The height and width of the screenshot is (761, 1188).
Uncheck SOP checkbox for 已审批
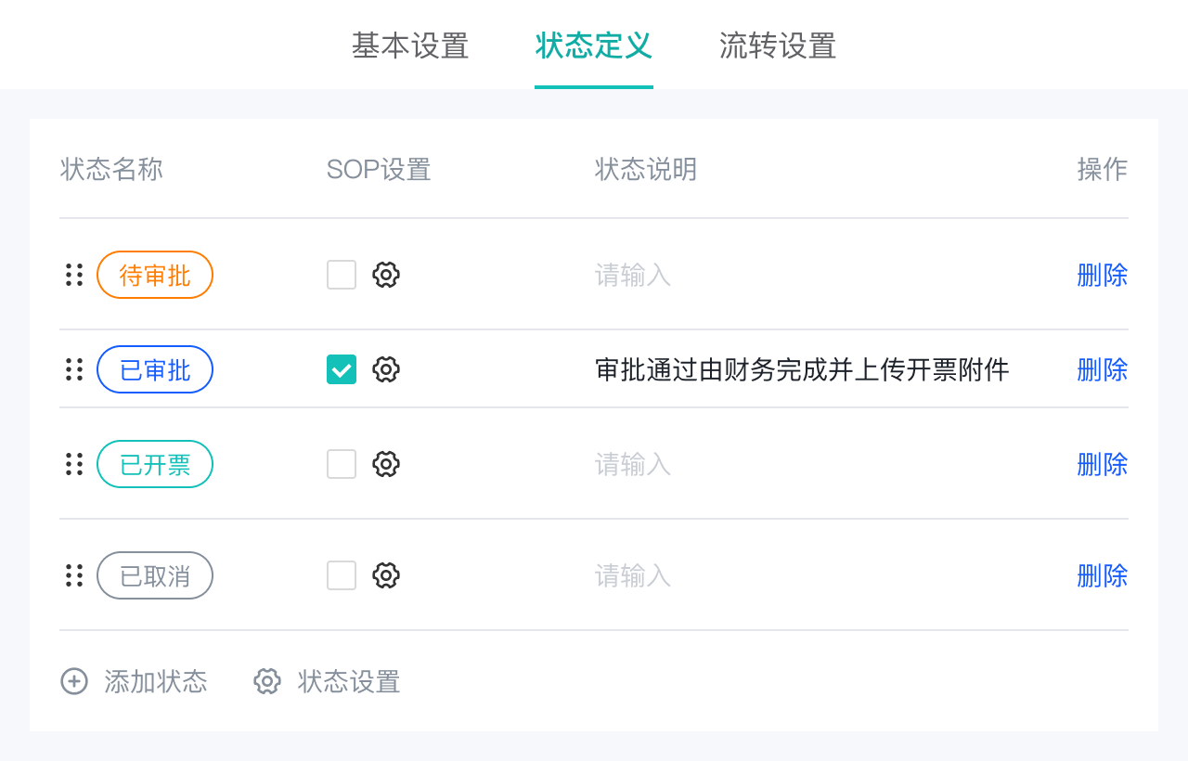pos(342,369)
